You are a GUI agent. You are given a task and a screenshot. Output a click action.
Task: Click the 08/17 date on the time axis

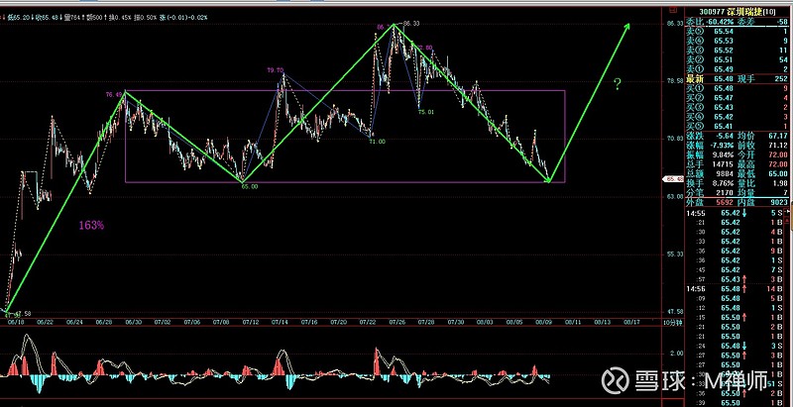point(631,322)
